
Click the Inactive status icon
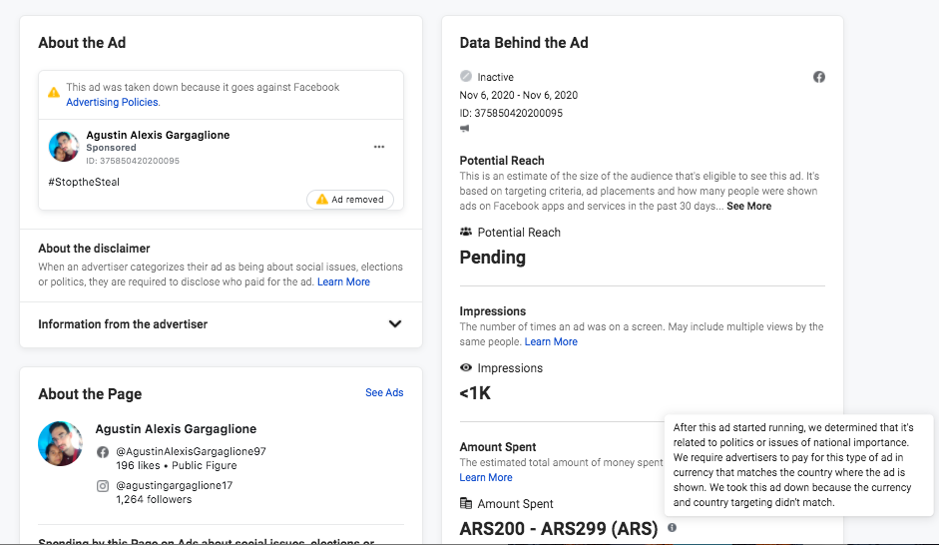pos(466,77)
